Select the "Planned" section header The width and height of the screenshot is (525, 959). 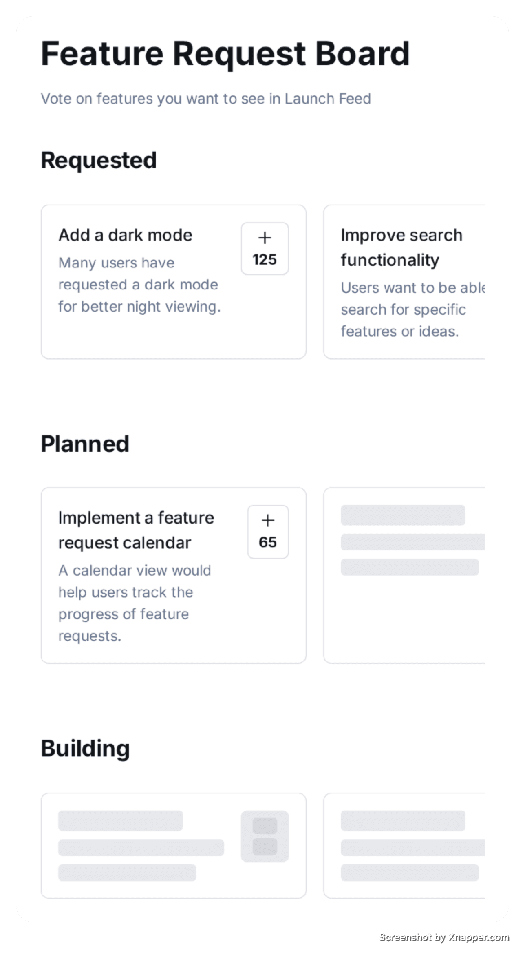(85, 443)
